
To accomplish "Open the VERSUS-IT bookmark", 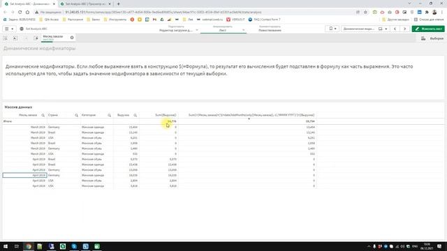I will [x=235, y=20].
